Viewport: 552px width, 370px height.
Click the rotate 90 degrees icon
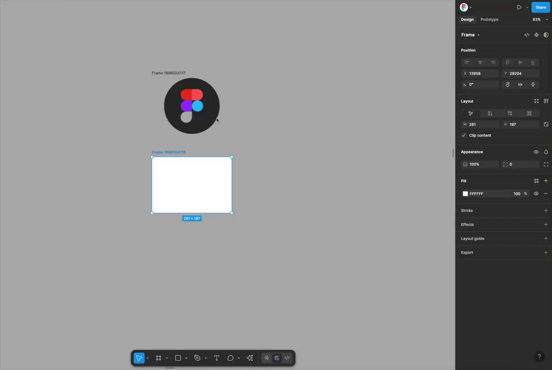(x=508, y=85)
